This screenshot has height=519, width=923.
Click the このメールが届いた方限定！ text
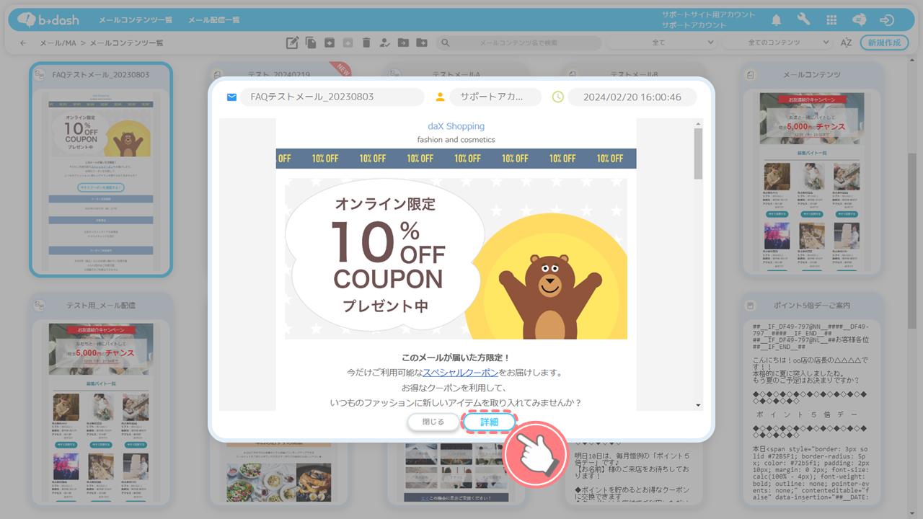click(456, 358)
